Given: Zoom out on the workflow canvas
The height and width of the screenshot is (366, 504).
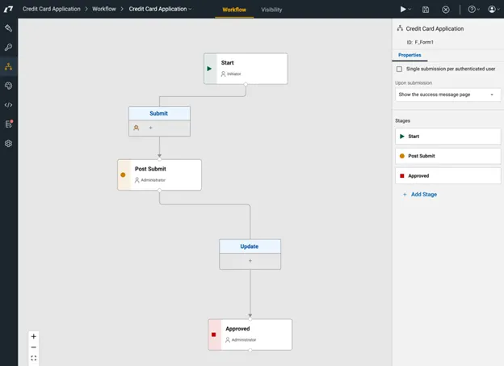Looking at the screenshot, I should pos(33,347).
